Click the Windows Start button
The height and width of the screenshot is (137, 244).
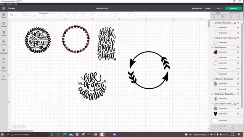click(x=2, y=134)
